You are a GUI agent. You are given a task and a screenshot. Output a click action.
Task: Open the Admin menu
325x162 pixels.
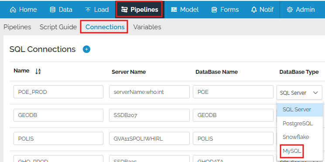301,10
